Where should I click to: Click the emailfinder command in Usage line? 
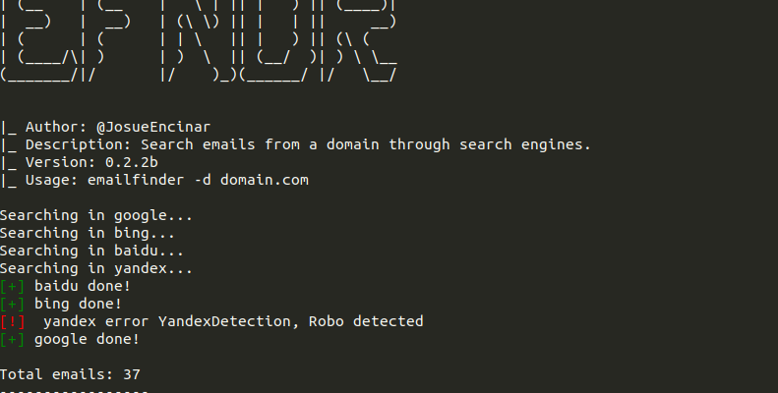(x=136, y=180)
